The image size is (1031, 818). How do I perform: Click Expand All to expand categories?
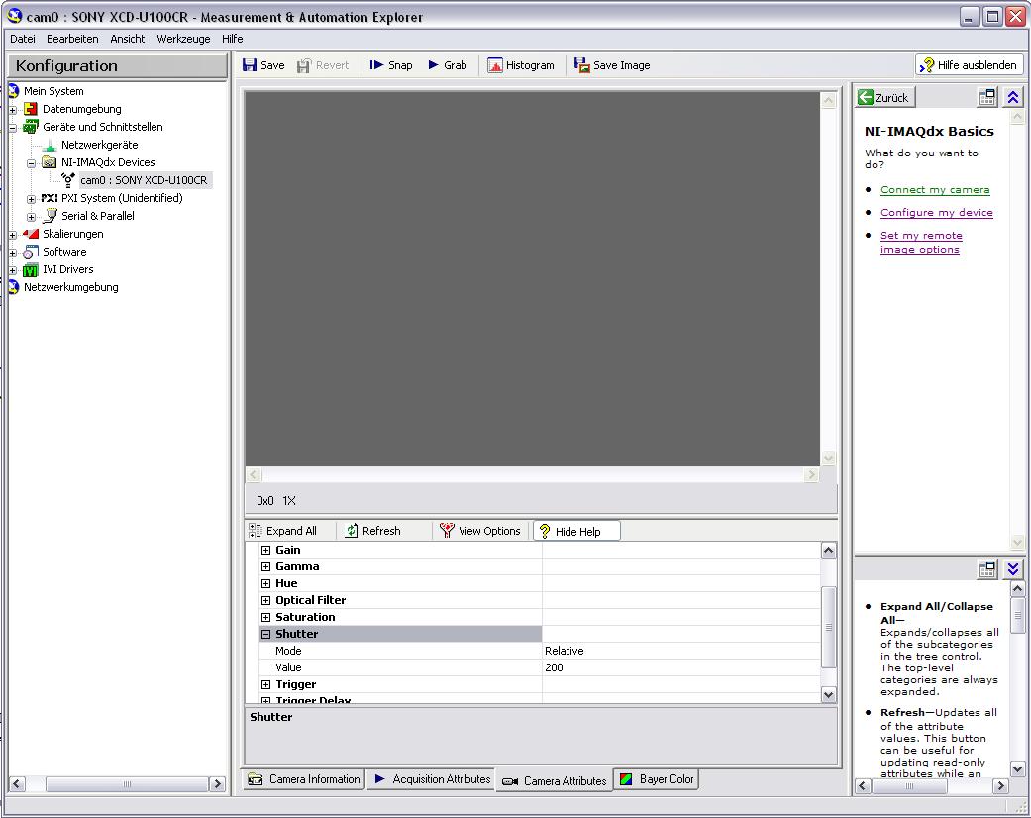tap(283, 531)
